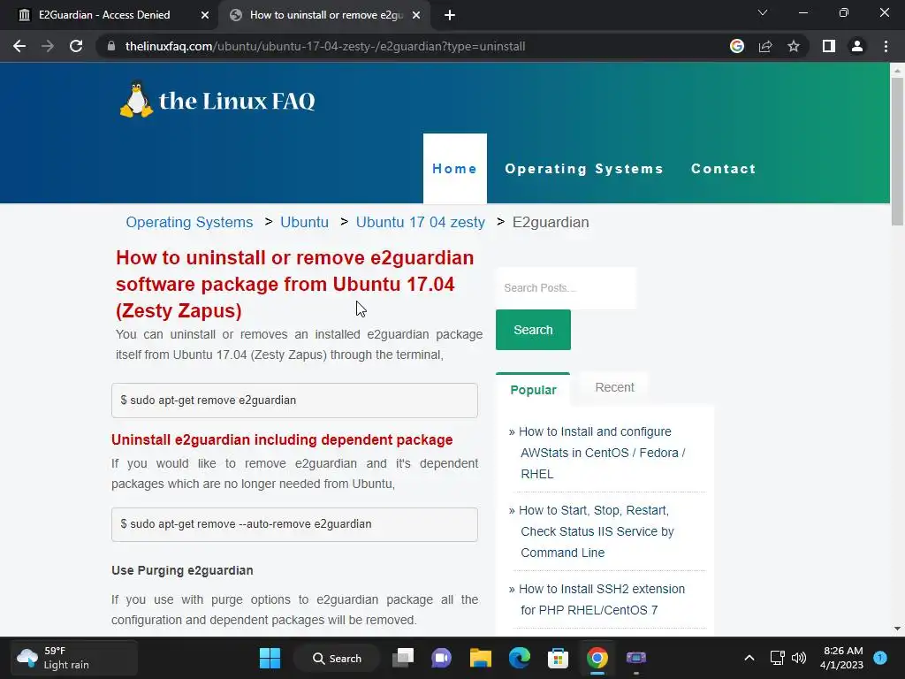Viewport: 905px width, 679px height.
Task: Select the How to uninstall e2guardian tab
Action: pos(325,15)
